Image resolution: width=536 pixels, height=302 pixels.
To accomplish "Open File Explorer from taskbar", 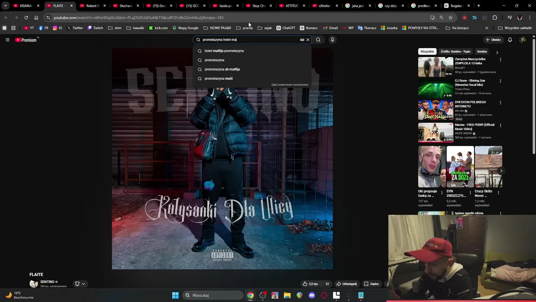I will (x=287, y=295).
